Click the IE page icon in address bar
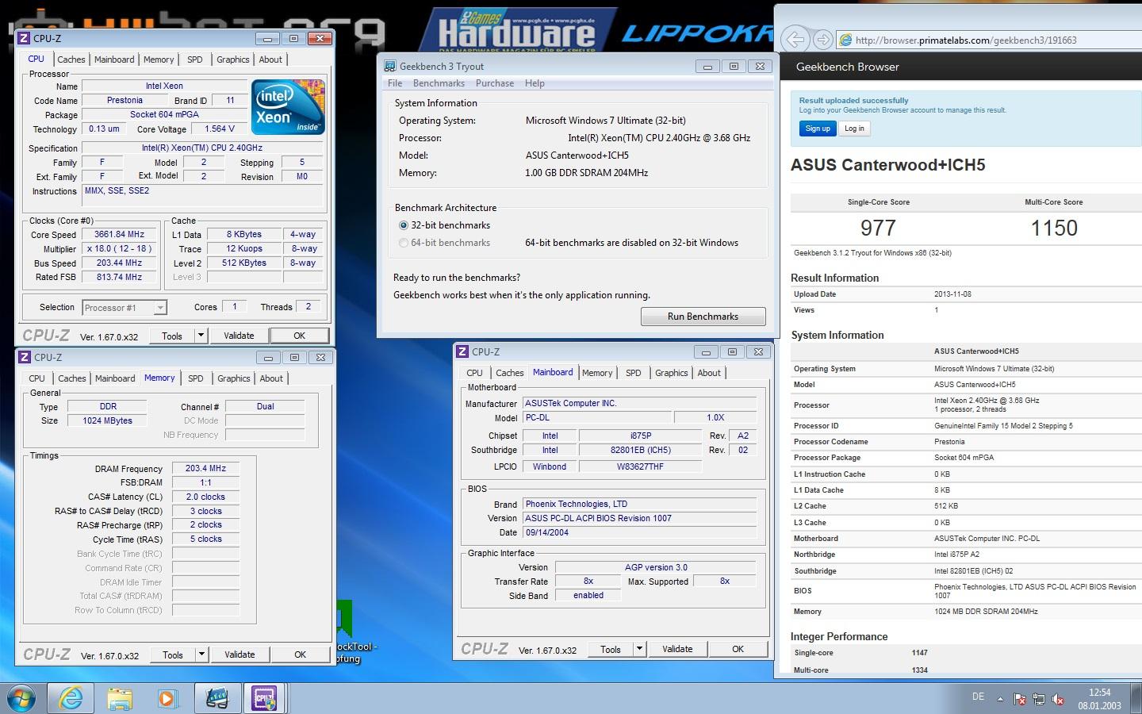This screenshot has width=1142, height=714. 845,40
